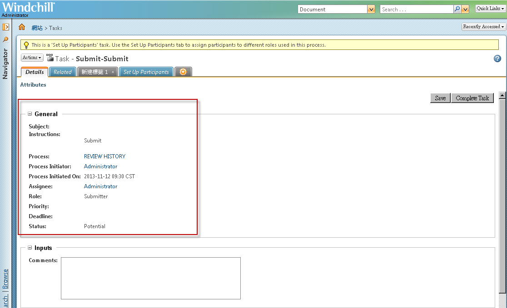Switch to the 新建標籤 1 tab
The image size is (507, 308).
[94, 72]
